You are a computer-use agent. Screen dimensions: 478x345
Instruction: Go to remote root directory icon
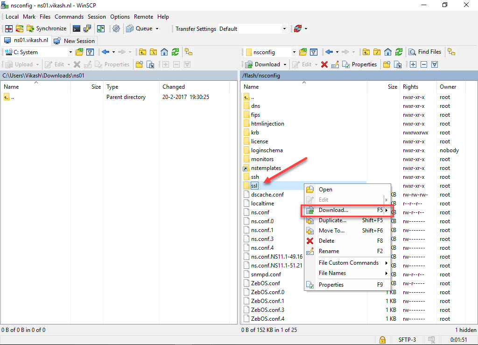click(x=377, y=52)
